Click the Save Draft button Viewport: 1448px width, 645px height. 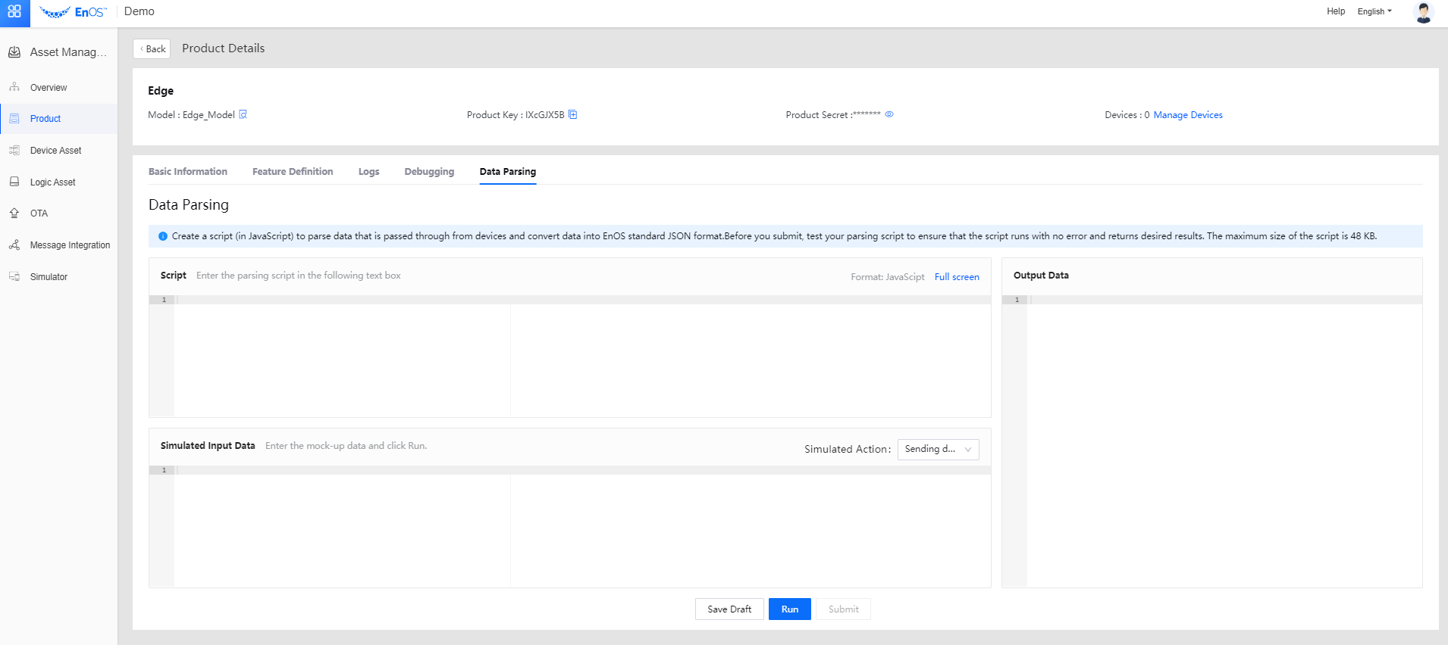[x=729, y=609]
